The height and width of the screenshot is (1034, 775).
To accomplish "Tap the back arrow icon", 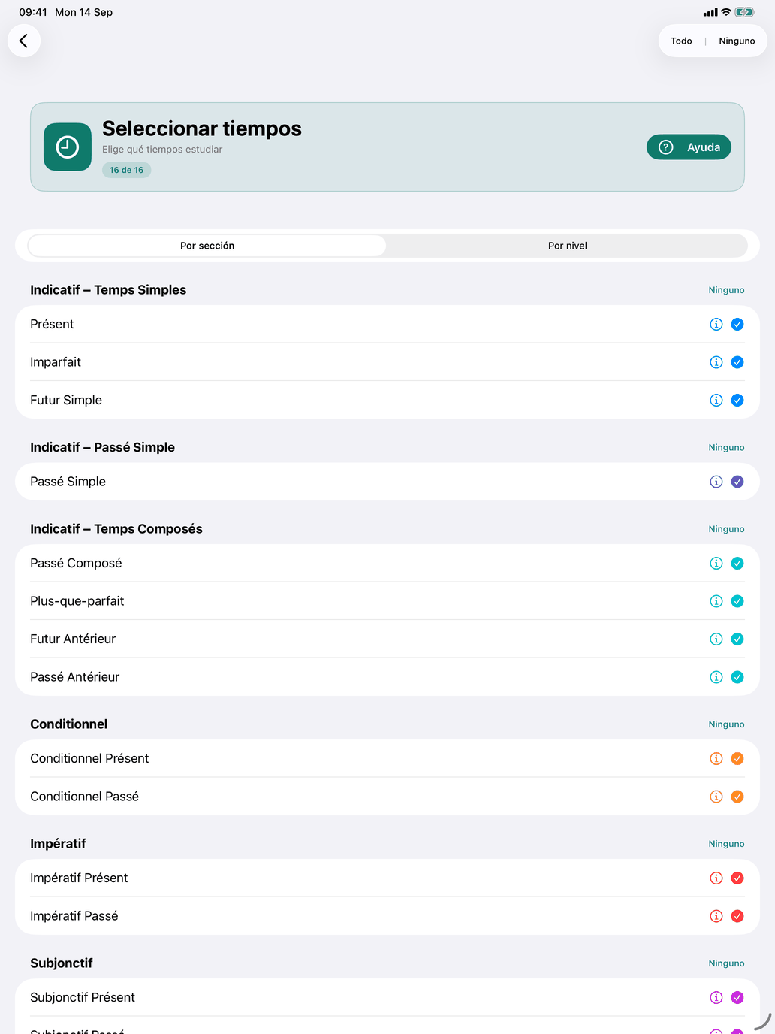I will (x=23, y=41).
